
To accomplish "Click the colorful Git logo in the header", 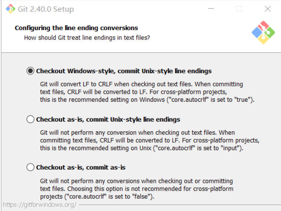I will (x=263, y=32).
